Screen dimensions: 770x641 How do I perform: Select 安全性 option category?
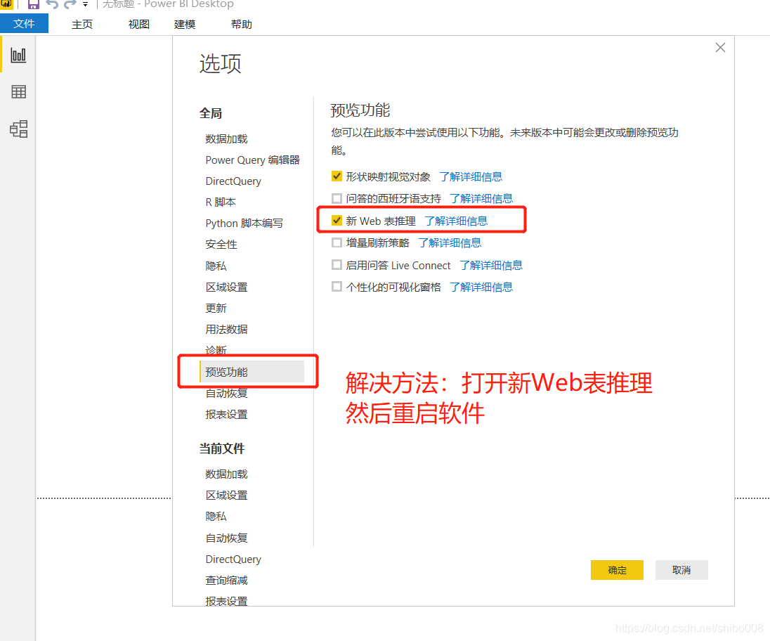point(221,245)
